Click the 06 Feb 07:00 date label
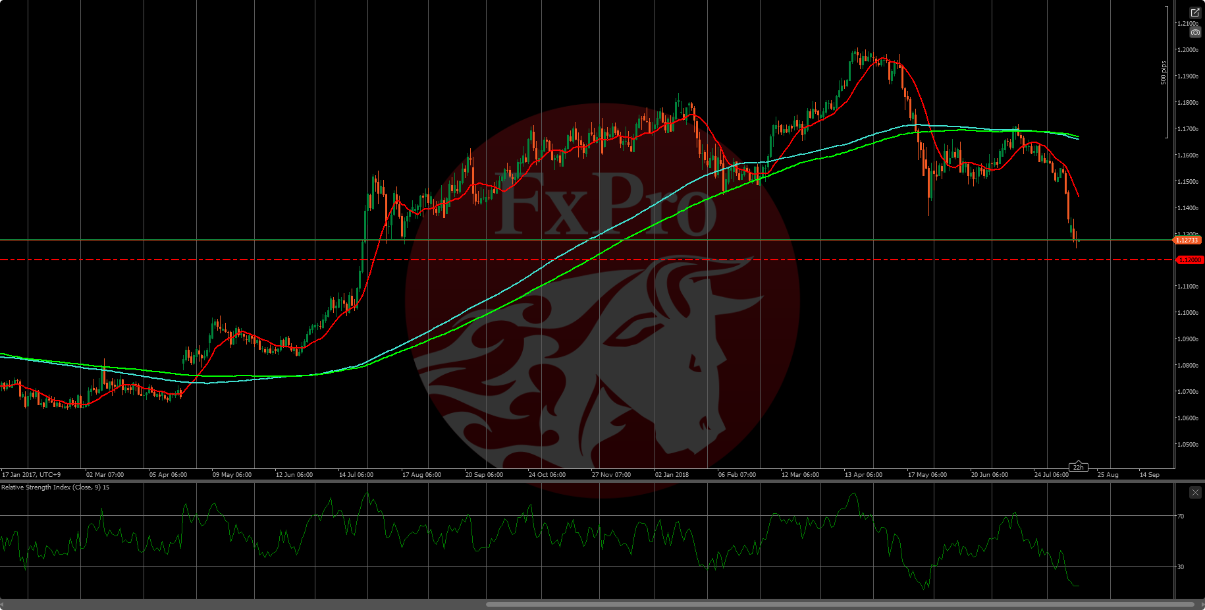This screenshot has width=1205, height=610. [737, 474]
